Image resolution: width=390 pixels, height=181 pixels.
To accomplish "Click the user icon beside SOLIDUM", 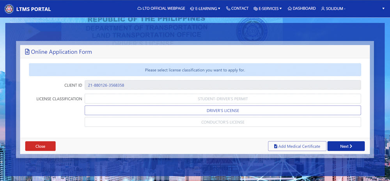I will point(323,9).
